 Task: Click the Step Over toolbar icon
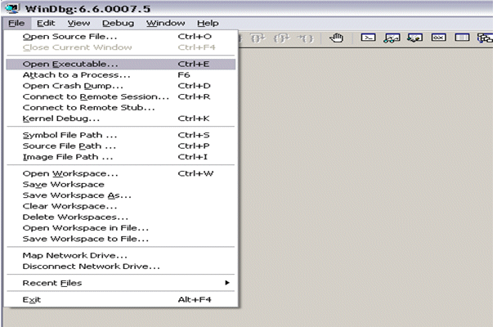point(283,38)
